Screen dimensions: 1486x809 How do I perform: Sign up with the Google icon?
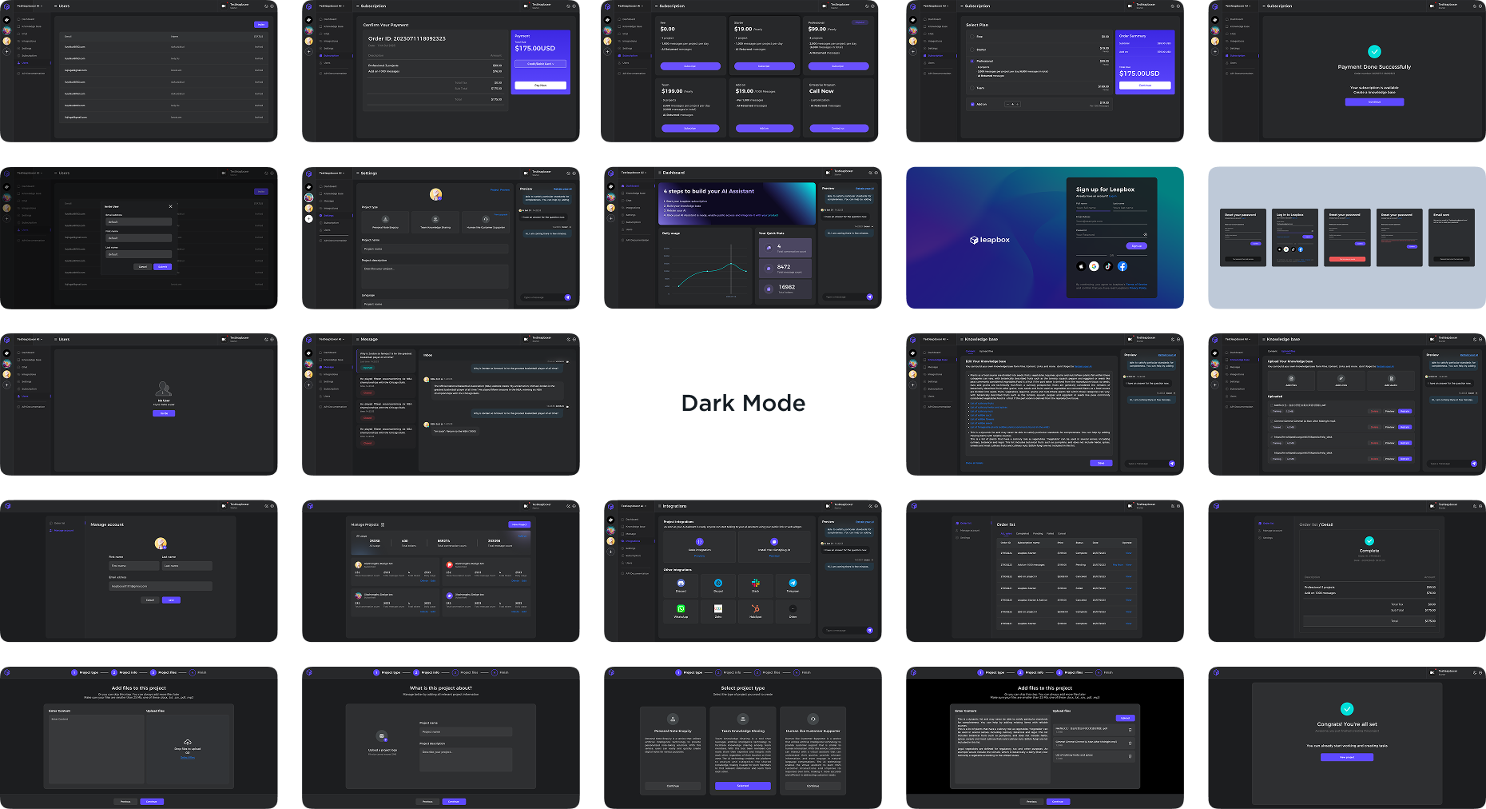pyautogui.click(x=1094, y=266)
